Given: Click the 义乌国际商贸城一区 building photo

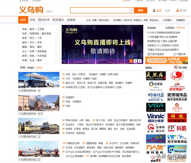Looking at the screenshot, I should 39,80.
